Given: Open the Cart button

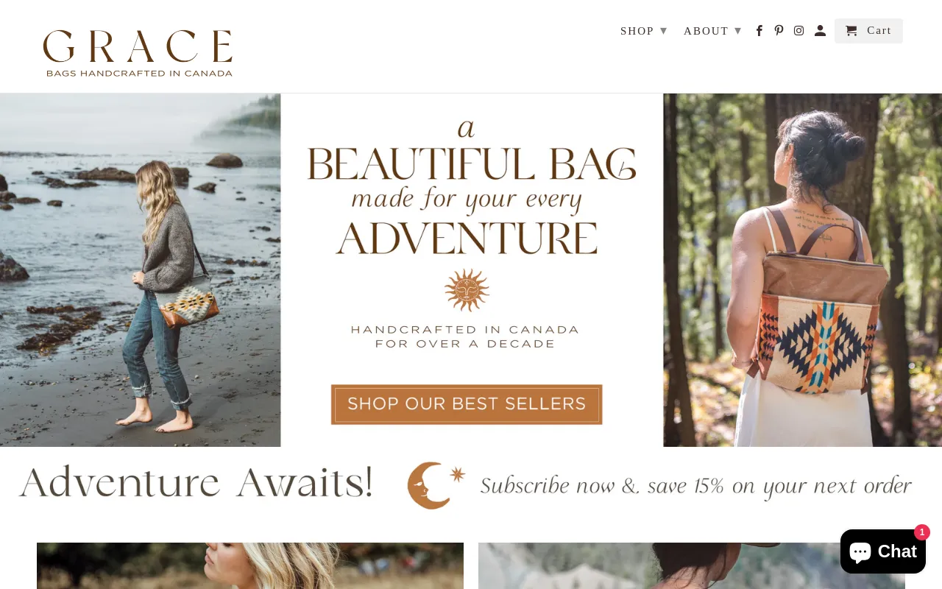Looking at the screenshot, I should coord(868,31).
